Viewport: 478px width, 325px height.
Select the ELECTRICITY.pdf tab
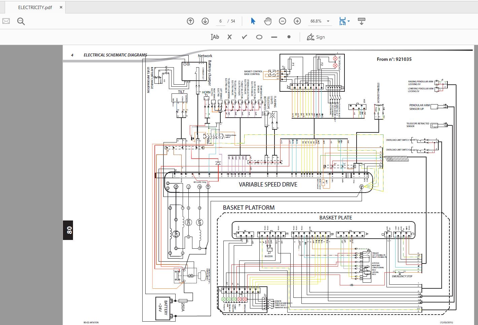tap(35, 7)
